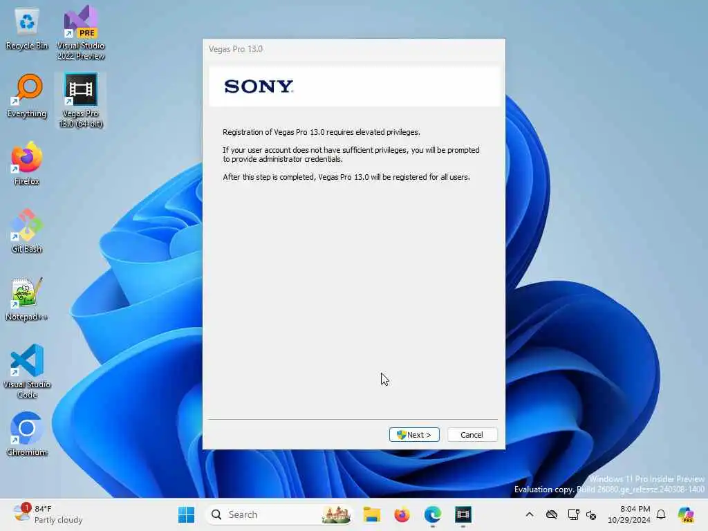Click the cloud sync off tray icon
The height and width of the screenshot is (531, 708).
[551, 514]
